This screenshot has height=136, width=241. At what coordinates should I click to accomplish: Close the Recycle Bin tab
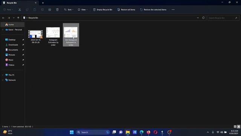(x=36, y=3)
